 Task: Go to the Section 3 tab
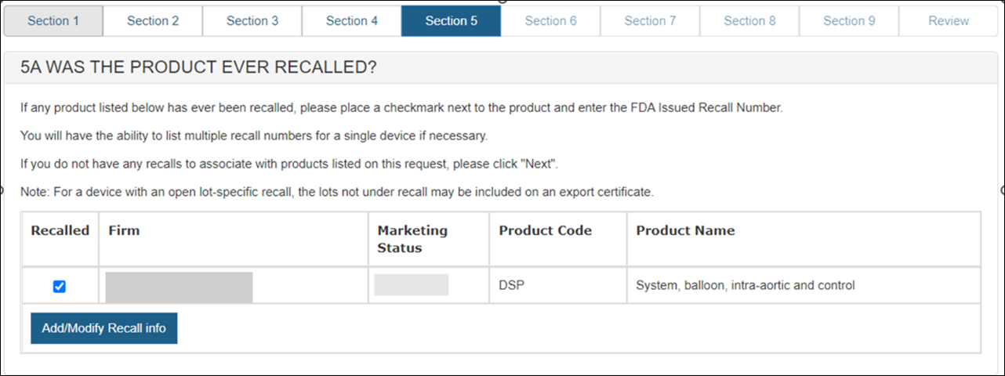coord(252,21)
